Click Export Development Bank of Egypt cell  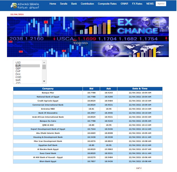[48, 129]
